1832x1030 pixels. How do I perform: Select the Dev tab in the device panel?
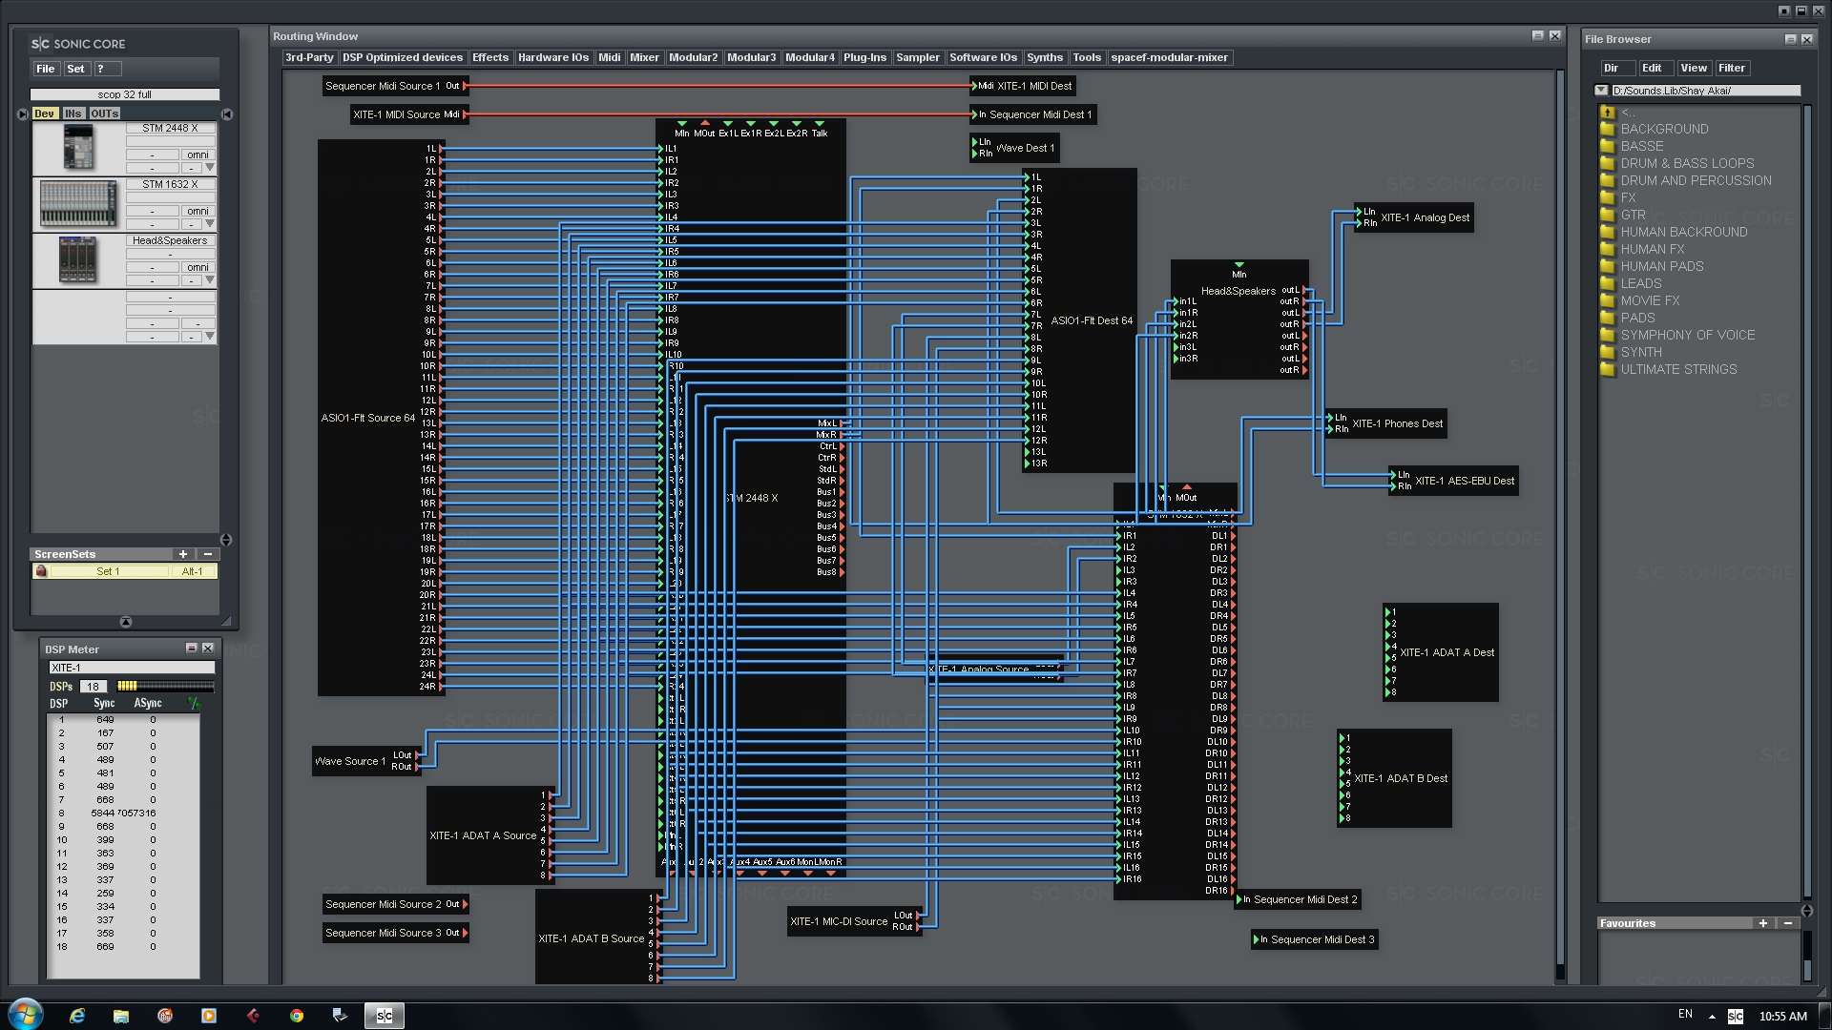click(44, 113)
